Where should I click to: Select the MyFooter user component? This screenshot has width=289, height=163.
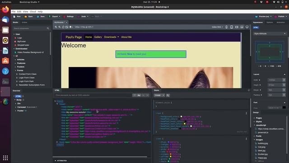pyautogui.click(x=22, y=42)
